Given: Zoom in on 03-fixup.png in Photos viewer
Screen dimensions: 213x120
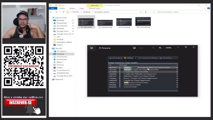Looking at the screenshot, I should click(160, 48).
